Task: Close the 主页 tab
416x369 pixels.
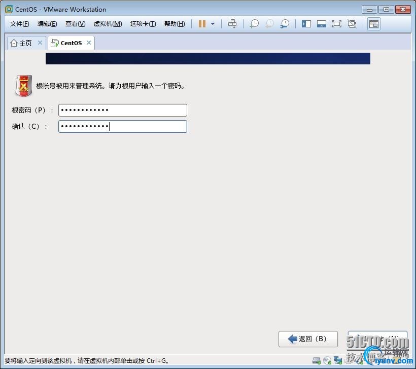Action: (40, 43)
